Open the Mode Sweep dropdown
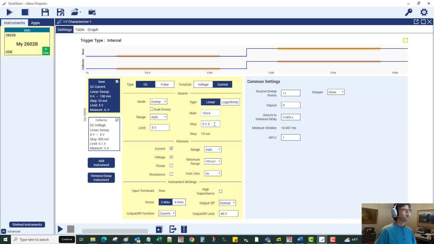 (x=158, y=101)
